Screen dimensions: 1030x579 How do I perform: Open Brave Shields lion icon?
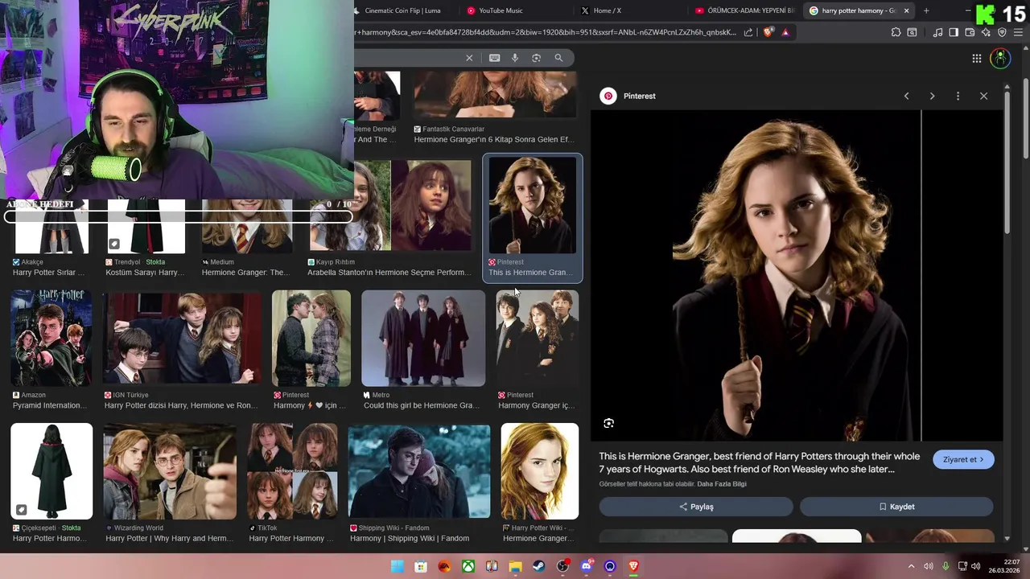click(x=768, y=32)
